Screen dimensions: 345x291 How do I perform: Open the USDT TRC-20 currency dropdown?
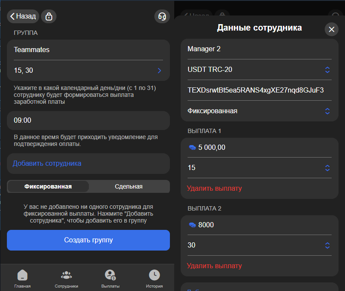click(x=327, y=70)
